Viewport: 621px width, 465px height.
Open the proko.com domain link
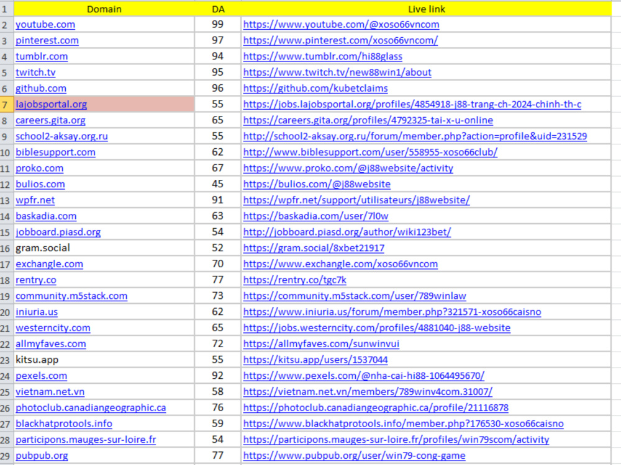click(39, 168)
